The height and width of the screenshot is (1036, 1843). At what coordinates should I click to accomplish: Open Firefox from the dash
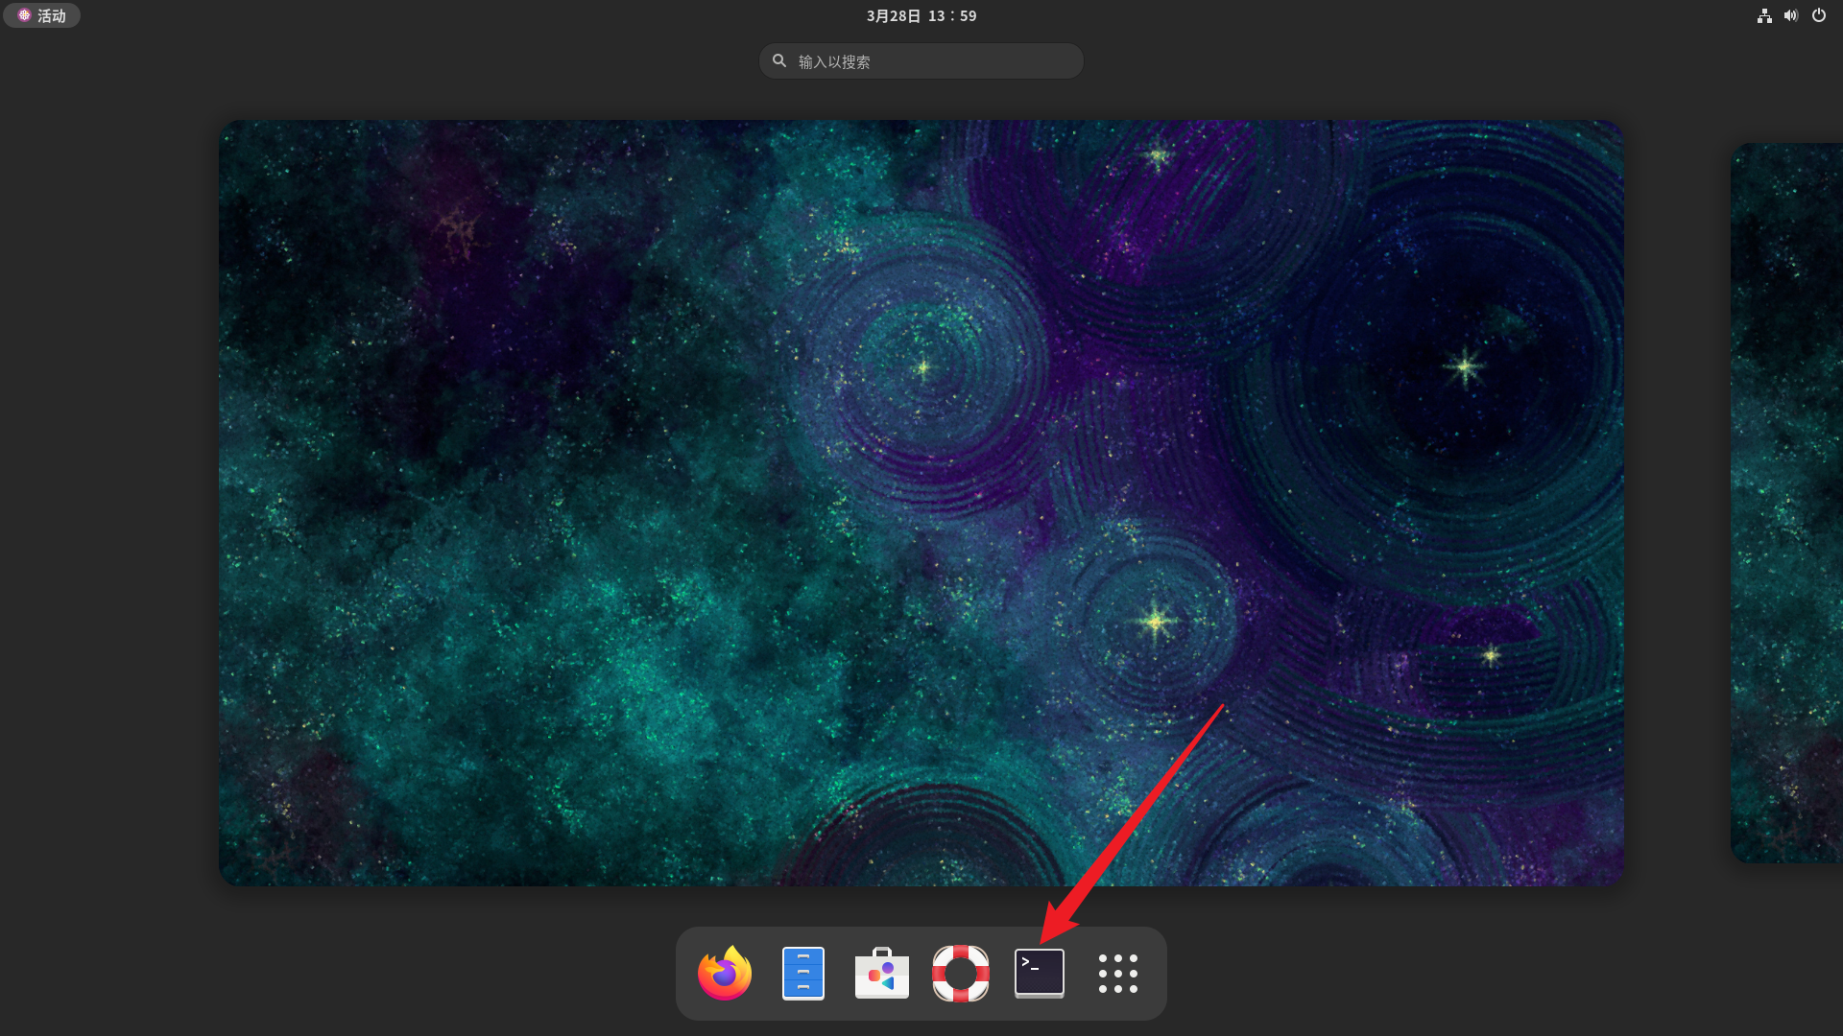(x=725, y=973)
